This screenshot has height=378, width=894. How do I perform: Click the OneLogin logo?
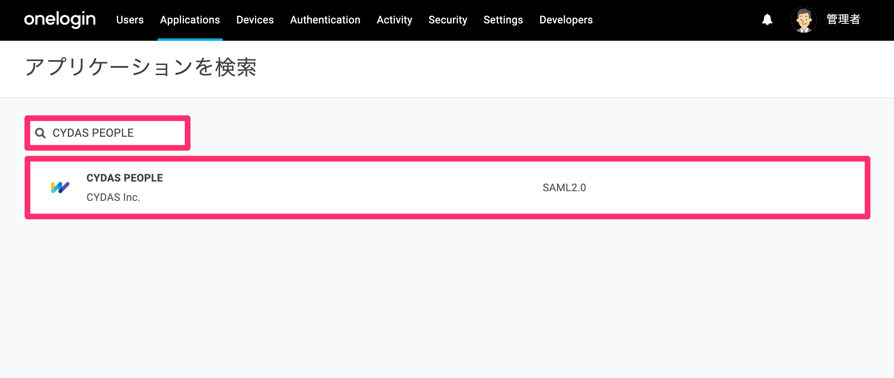tap(60, 19)
